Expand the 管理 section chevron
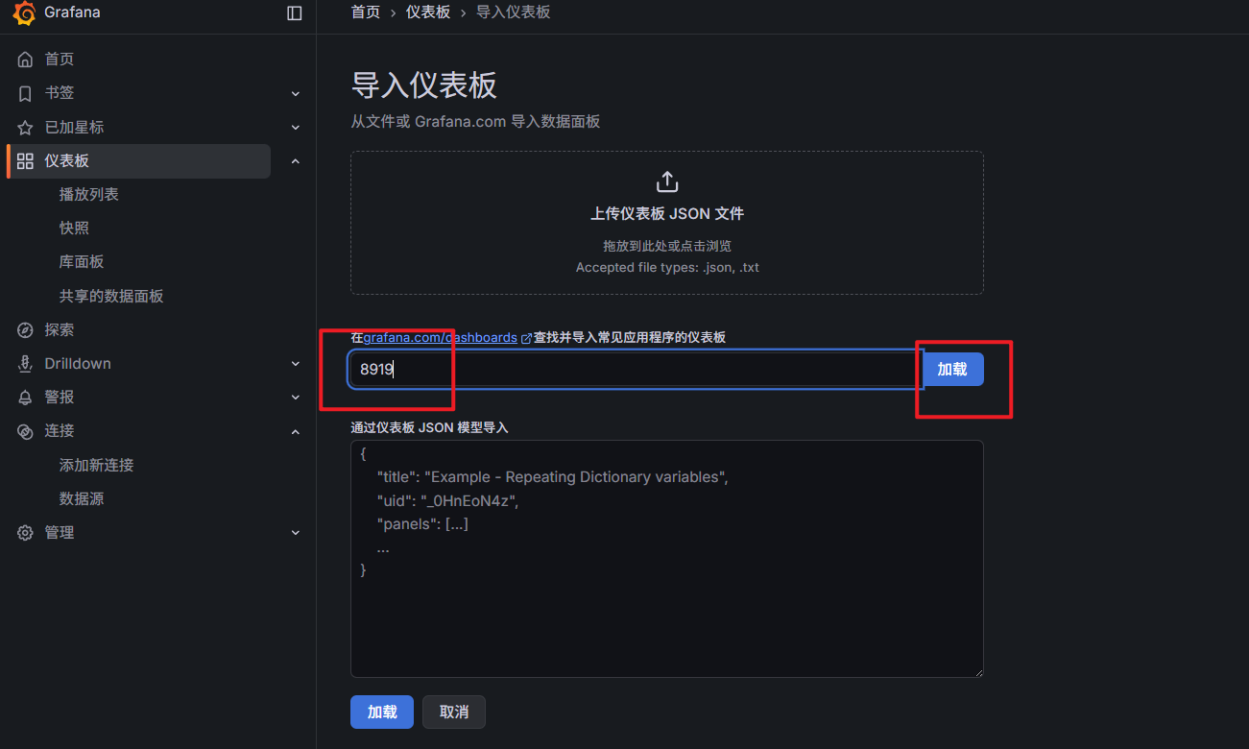The height and width of the screenshot is (749, 1249). (x=296, y=532)
